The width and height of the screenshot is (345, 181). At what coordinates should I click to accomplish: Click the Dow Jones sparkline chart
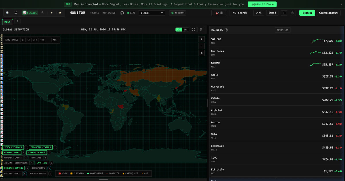click(x=316, y=53)
